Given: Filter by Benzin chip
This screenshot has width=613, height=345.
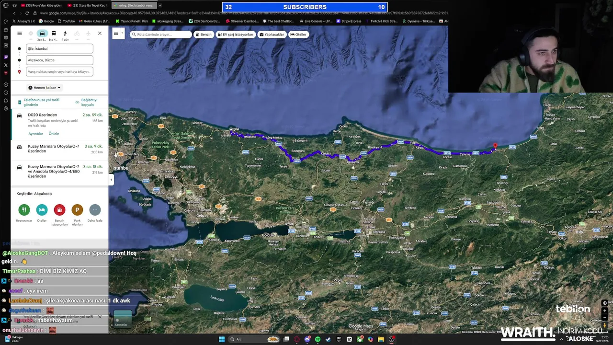Looking at the screenshot, I should pyautogui.click(x=204, y=34).
